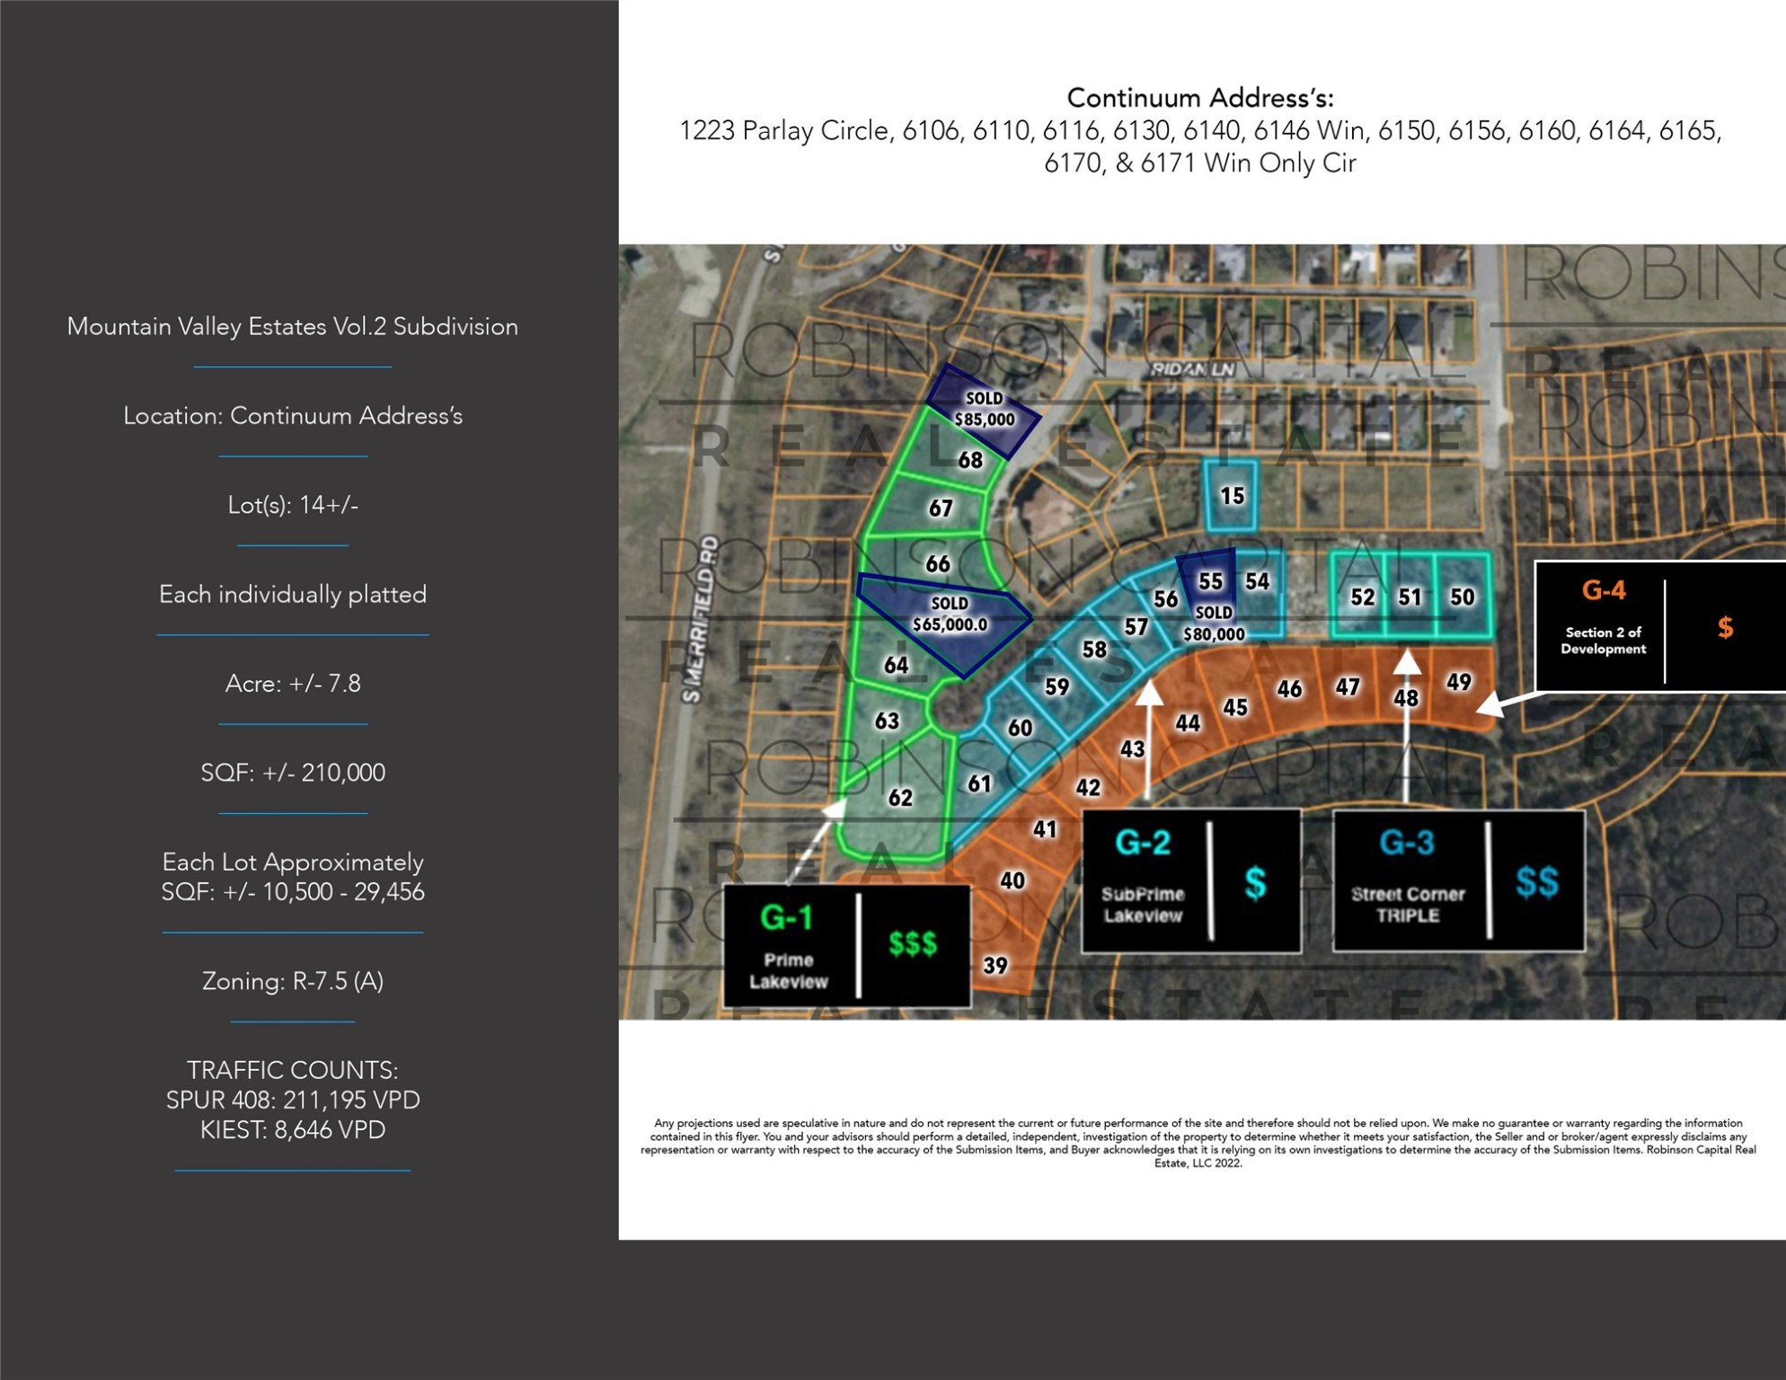Click lot 15 on the map
The image size is (1786, 1380).
[x=1232, y=495]
